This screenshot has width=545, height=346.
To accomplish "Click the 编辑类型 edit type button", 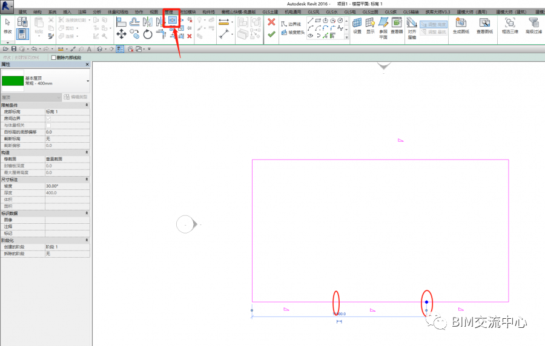I will coord(76,97).
